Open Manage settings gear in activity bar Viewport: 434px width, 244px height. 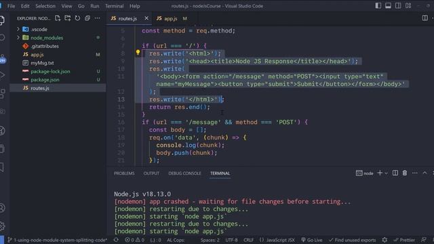pos(2,226)
